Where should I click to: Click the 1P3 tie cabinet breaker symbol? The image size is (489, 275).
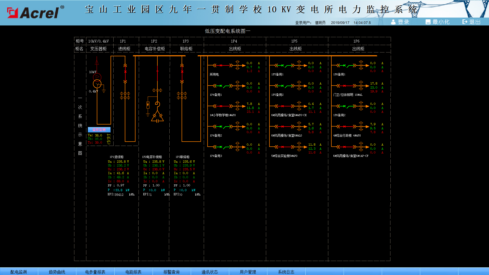[182, 72]
